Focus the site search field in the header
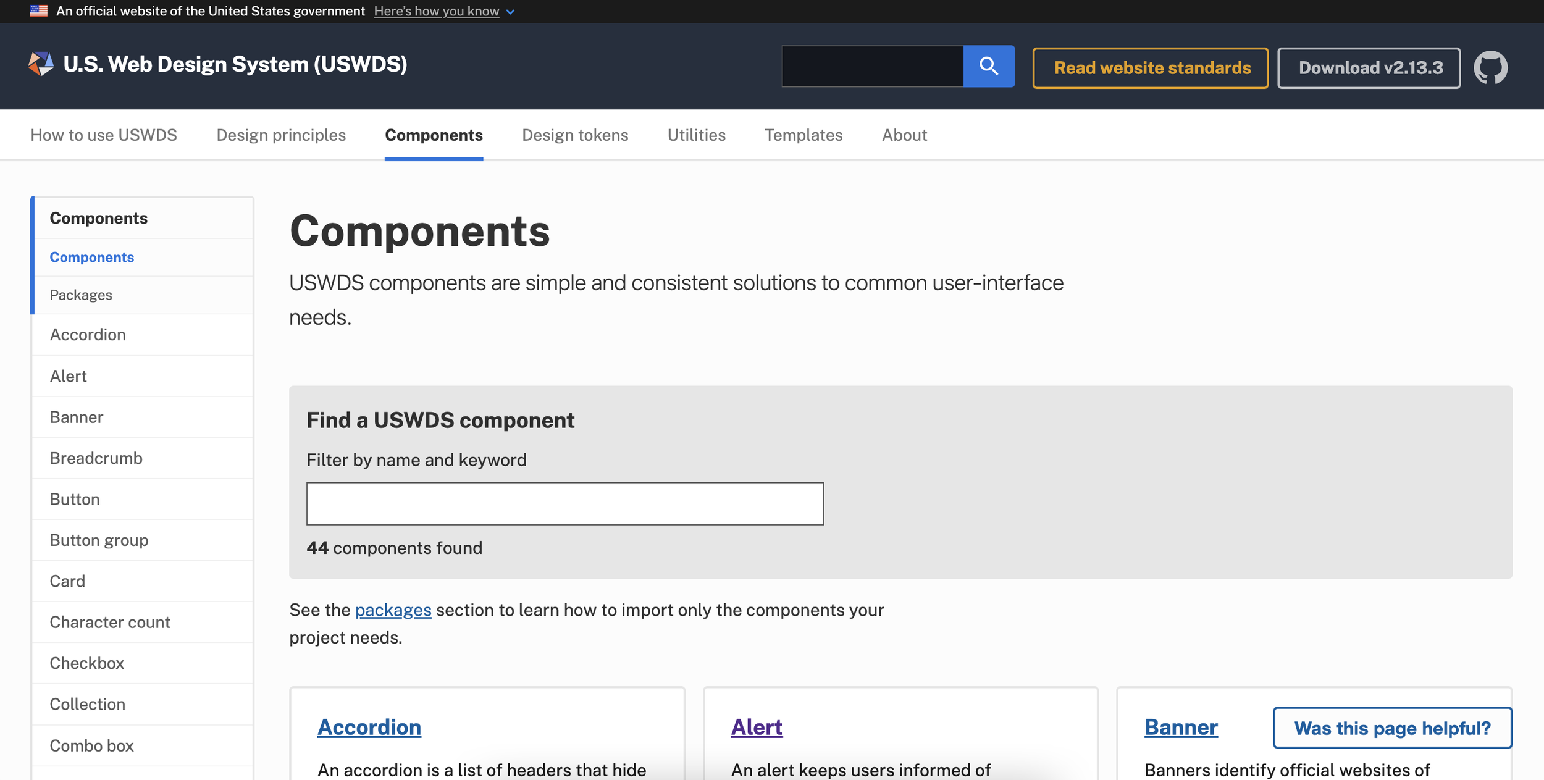The height and width of the screenshot is (780, 1544). tap(872, 66)
